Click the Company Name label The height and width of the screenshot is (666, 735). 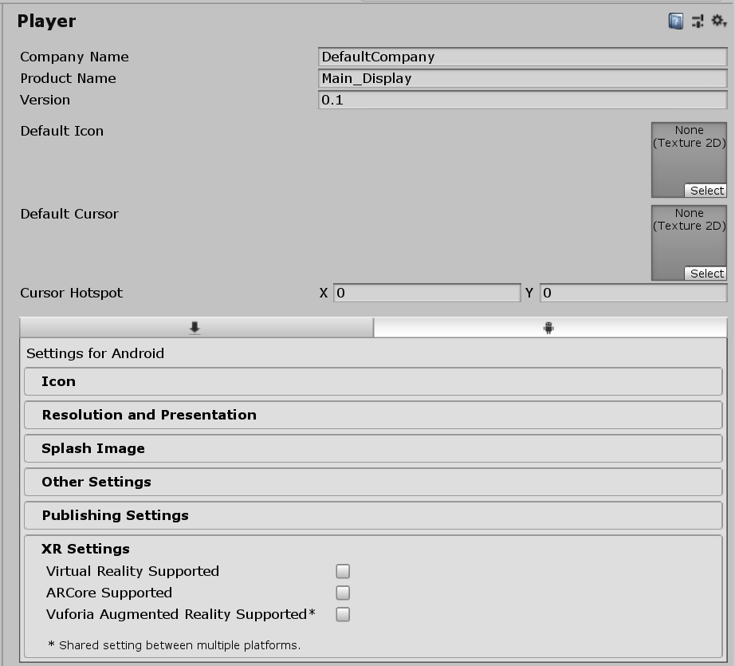[x=74, y=57]
